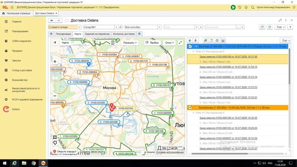Open the top Ещё dropdown near help
This screenshot has height=167, width=297.
click(x=280, y=27)
